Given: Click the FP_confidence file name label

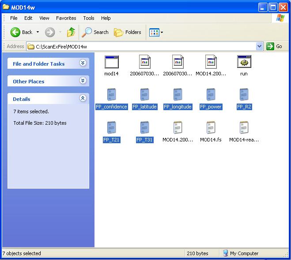Looking at the screenshot, I should pyautogui.click(x=112, y=107).
